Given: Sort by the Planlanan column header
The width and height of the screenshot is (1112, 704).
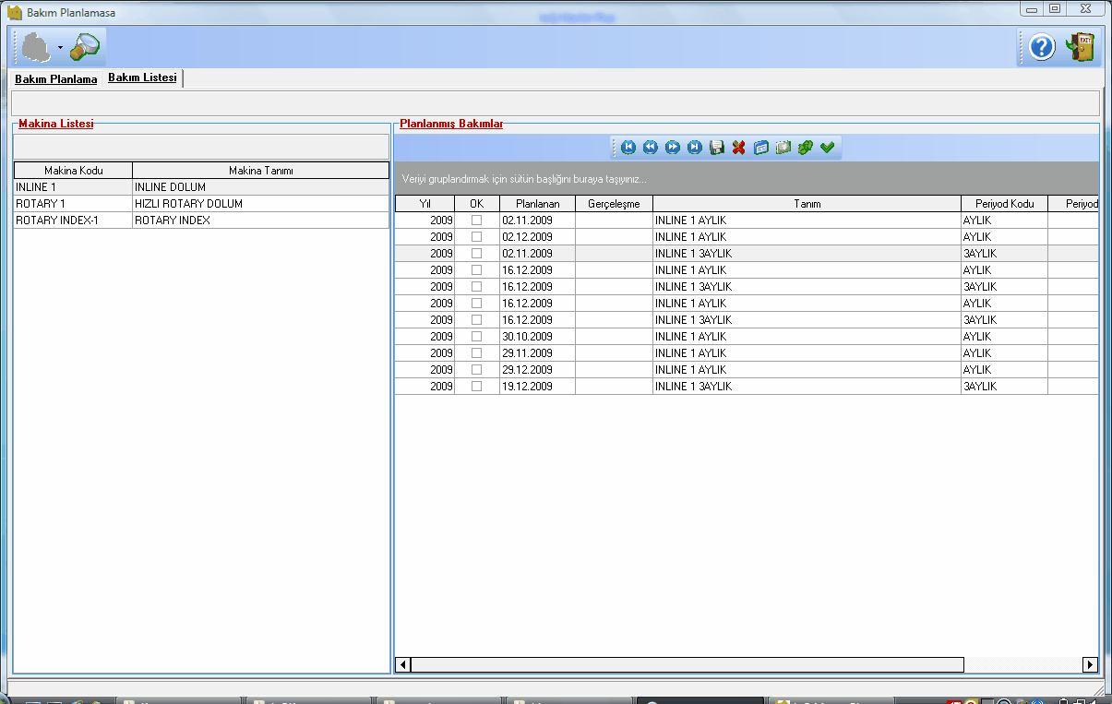Looking at the screenshot, I should 537,204.
